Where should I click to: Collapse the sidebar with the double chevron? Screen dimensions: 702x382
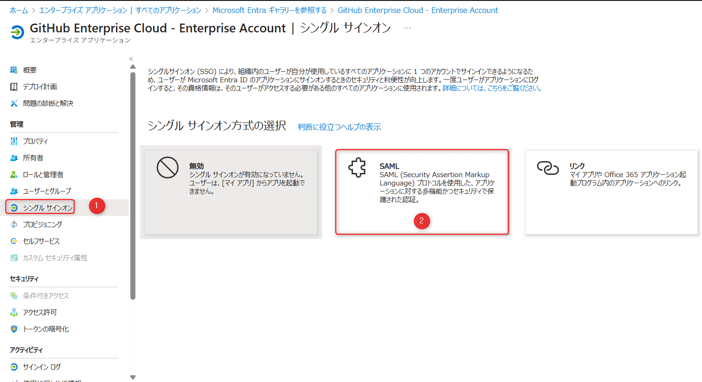(x=131, y=59)
